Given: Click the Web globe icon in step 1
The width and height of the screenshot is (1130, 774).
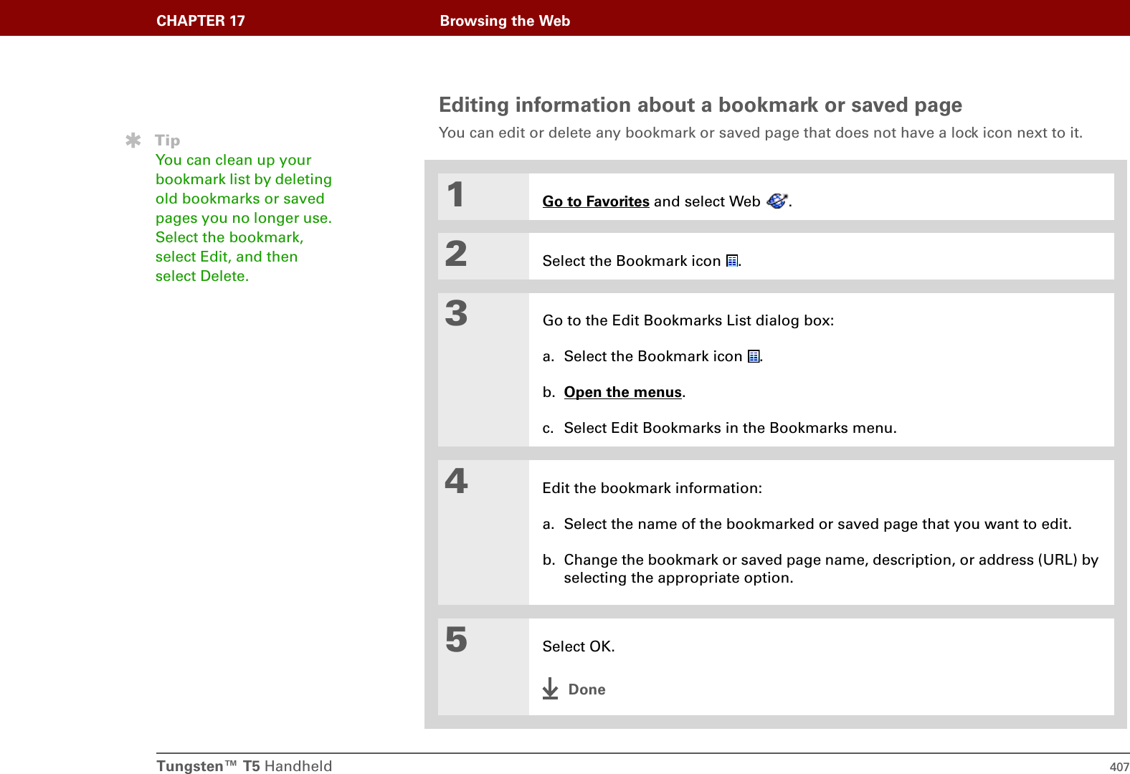Looking at the screenshot, I should click(x=777, y=201).
